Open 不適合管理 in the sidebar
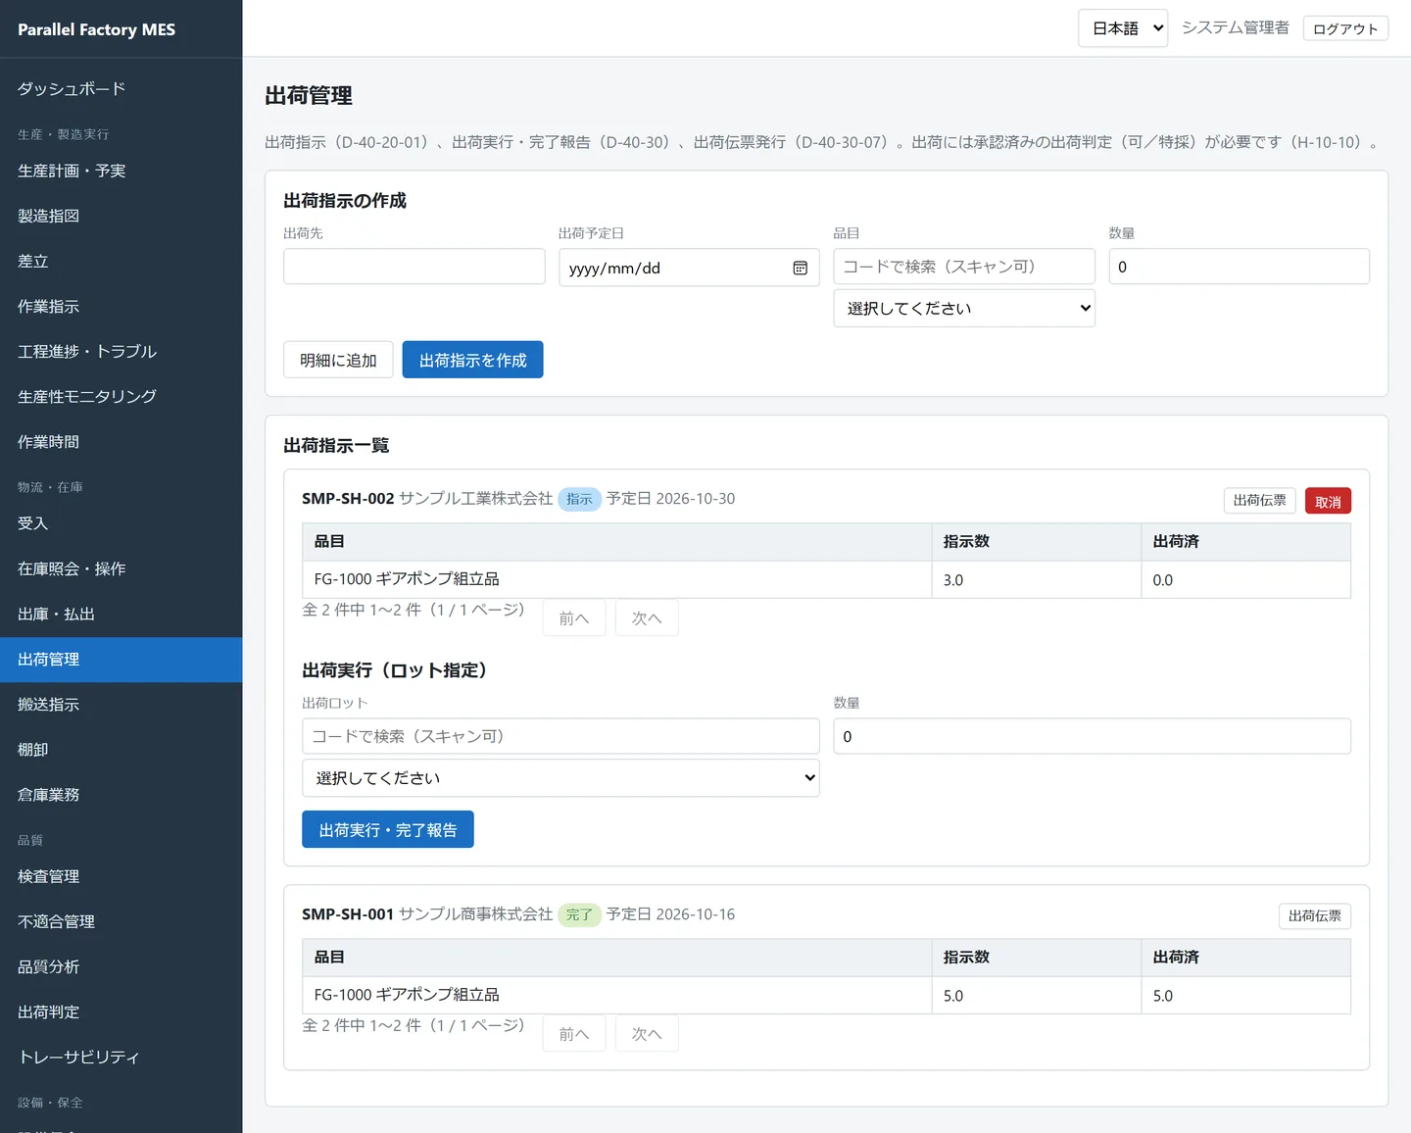Screen dimensions: 1411x1133 tap(122, 921)
